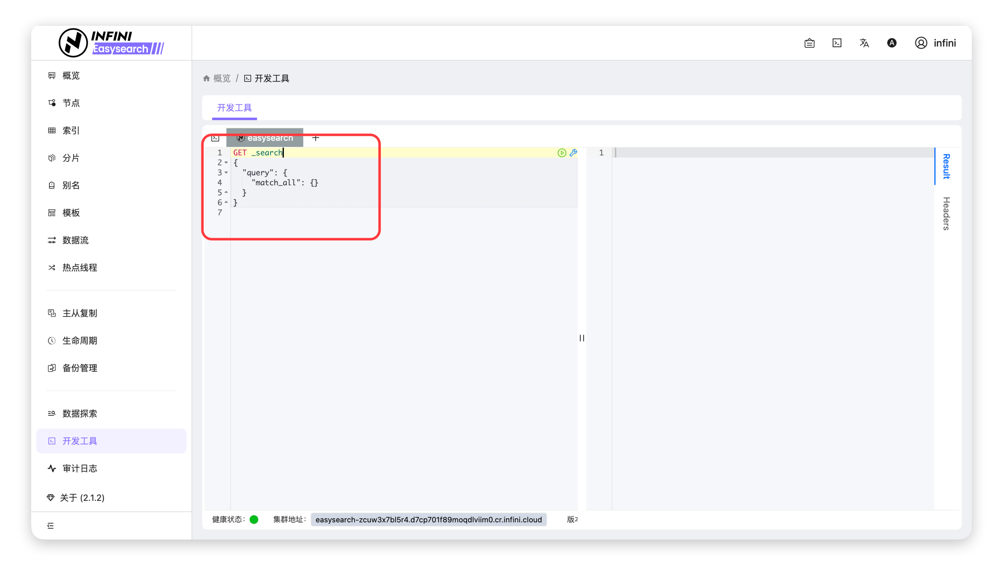Click the briefcase icon in top header
Image resolution: width=1003 pixels, height=577 pixels.
coord(809,43)
